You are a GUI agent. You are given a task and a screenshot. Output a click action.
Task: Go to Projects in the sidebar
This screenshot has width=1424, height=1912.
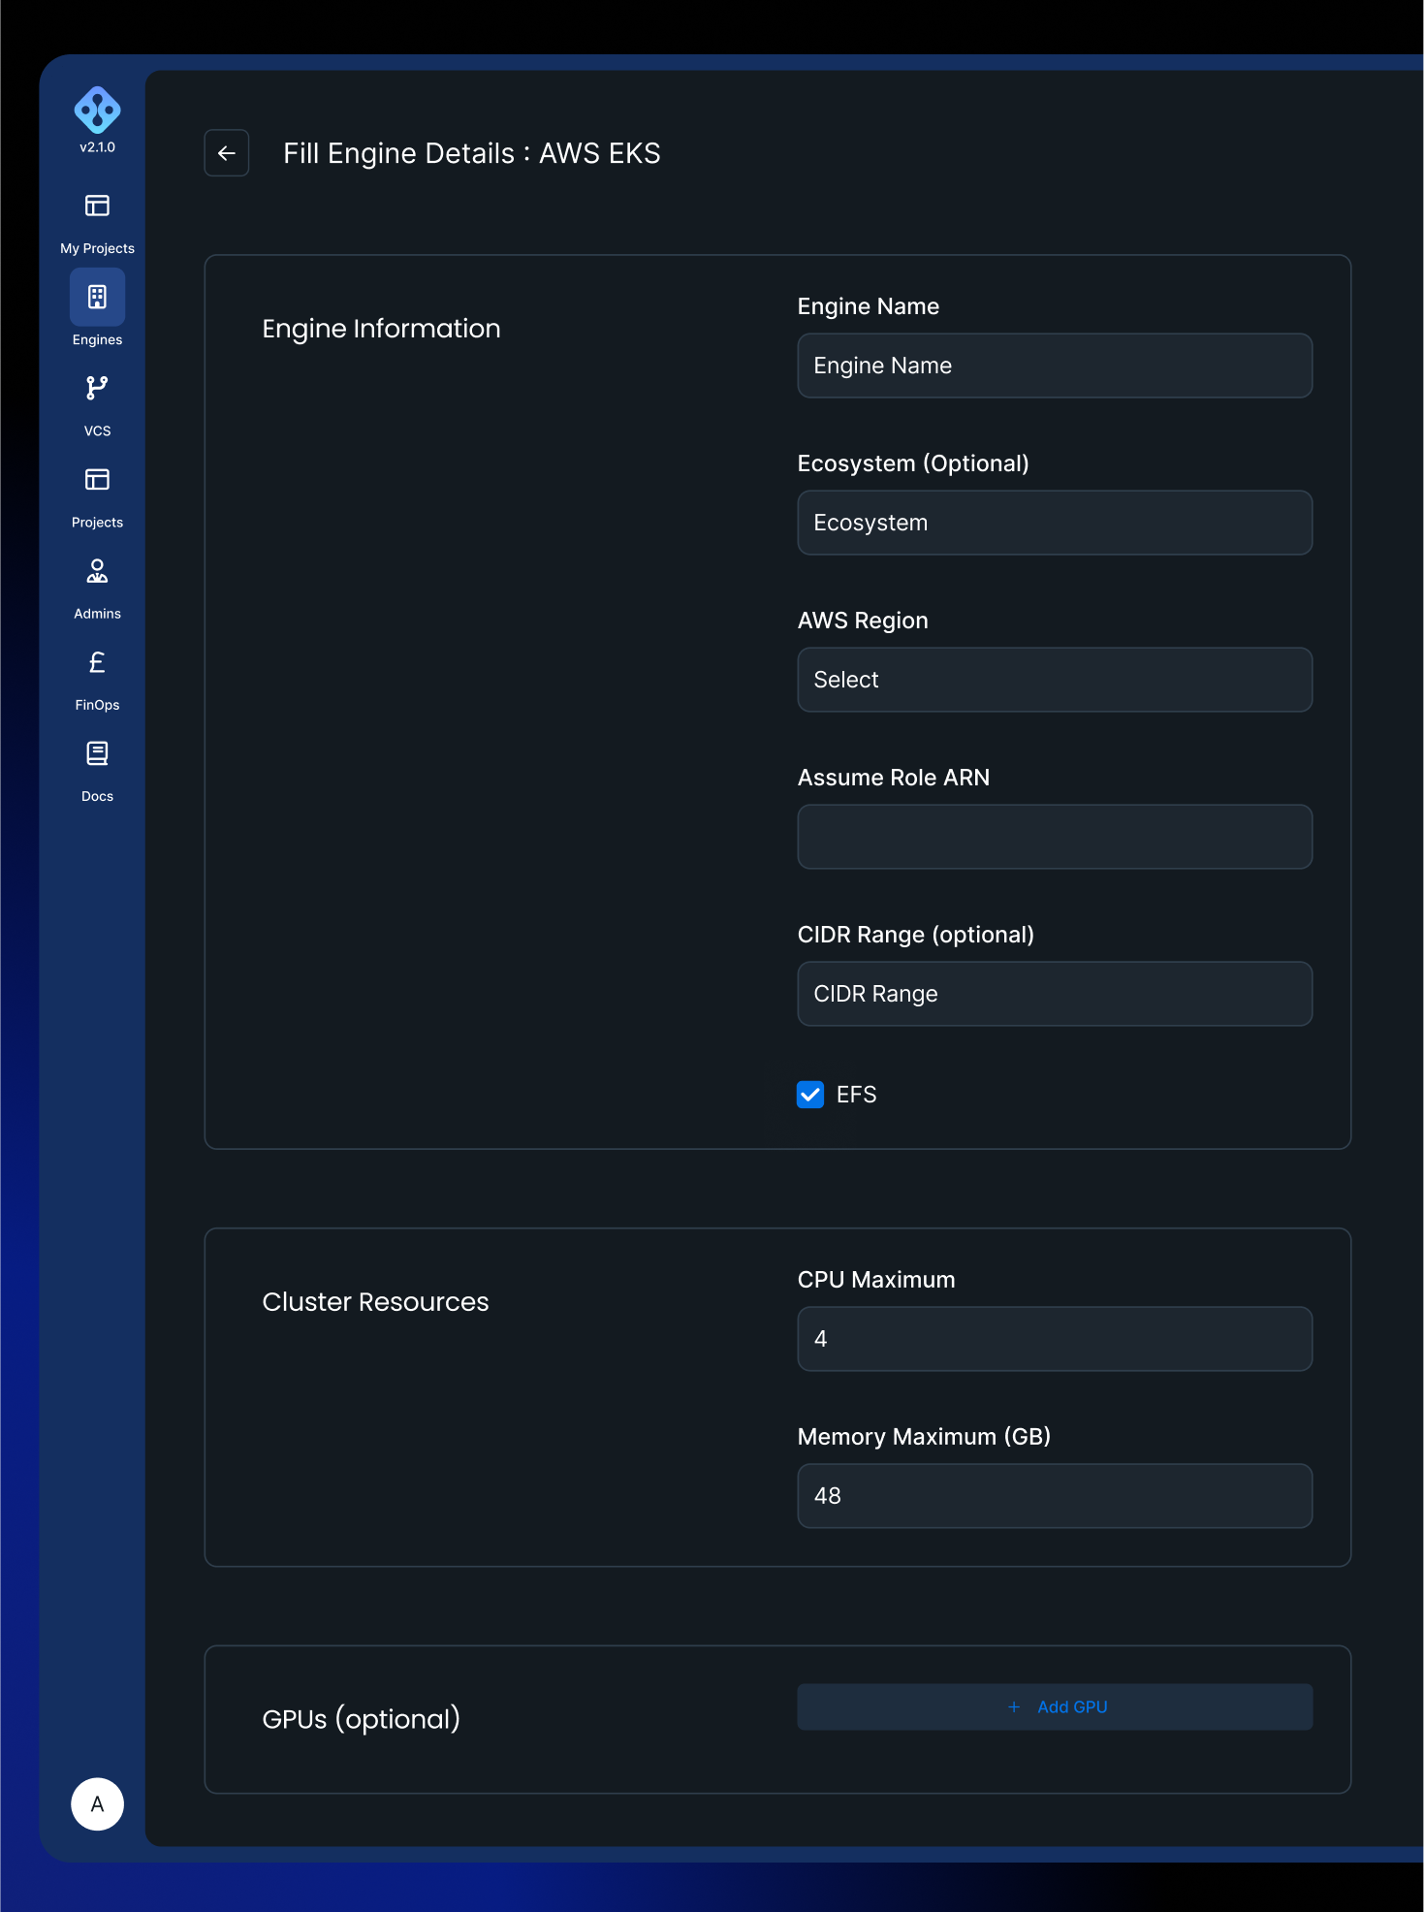click(x=97, y=497)
